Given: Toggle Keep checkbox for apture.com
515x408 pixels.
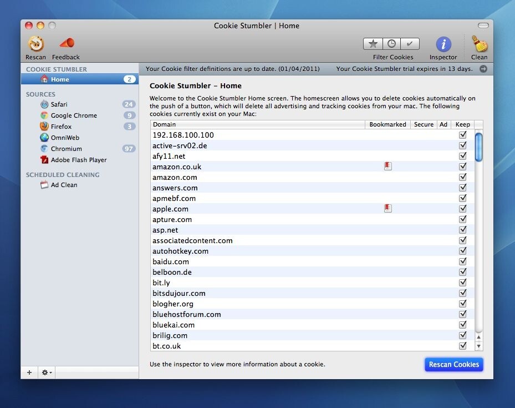Looking at the screenshot, I should click(463, 219).
